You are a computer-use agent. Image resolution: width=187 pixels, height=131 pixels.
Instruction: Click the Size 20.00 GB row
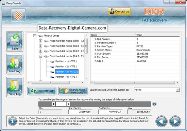[x=135, y=61]
